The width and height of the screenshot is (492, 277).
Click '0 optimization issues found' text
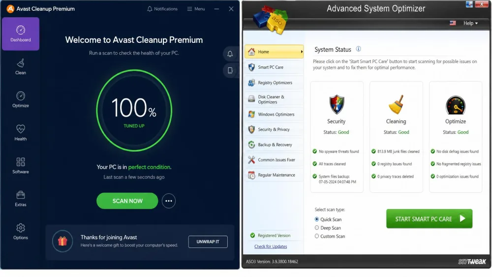point(458,177)
